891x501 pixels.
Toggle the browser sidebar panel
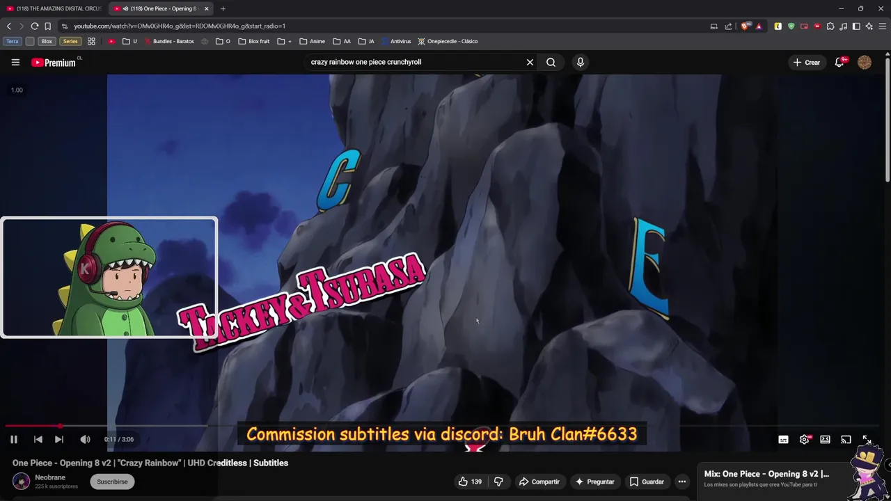click(x=856, y=26)
